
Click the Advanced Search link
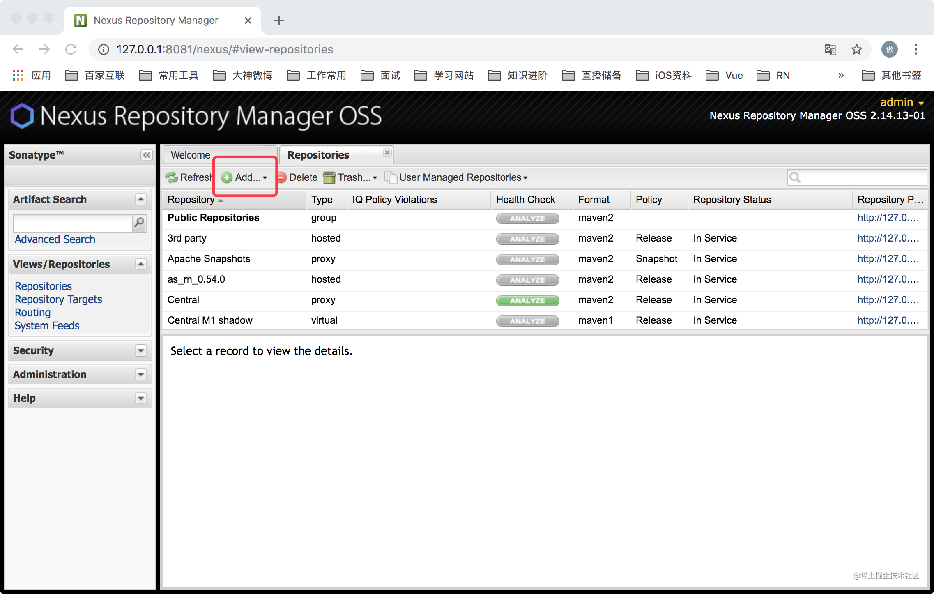55,239
